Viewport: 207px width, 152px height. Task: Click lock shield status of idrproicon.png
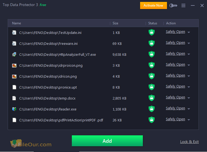click(152, 65)
